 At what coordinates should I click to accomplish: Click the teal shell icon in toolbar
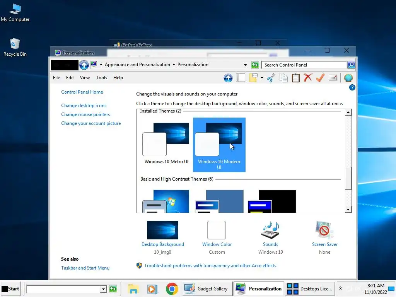point(348,78)
